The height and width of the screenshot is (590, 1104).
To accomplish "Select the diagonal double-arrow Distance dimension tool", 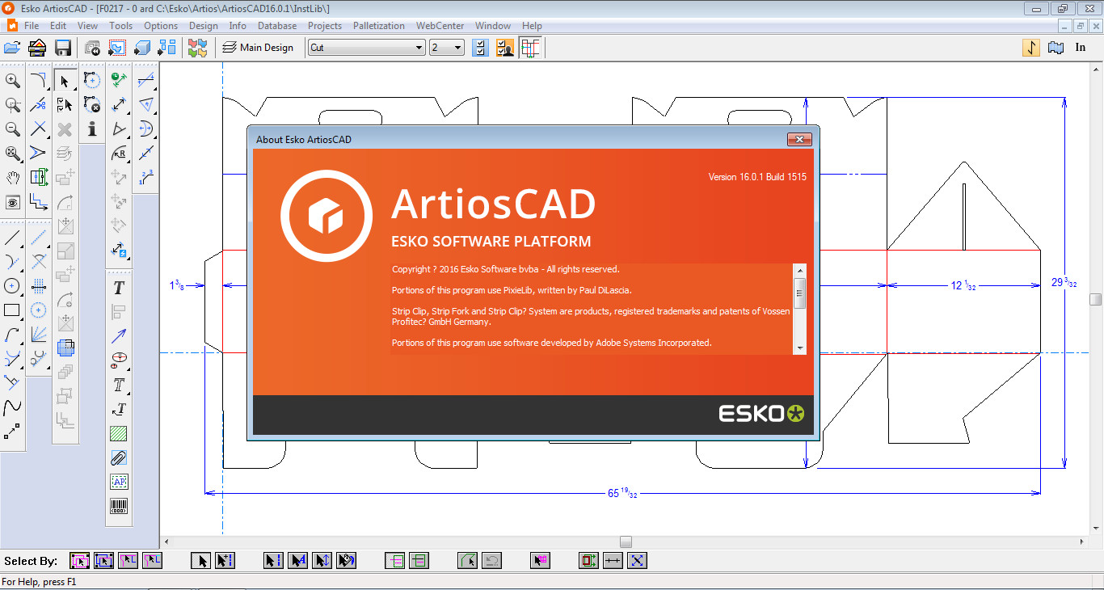I will [120, 104].
